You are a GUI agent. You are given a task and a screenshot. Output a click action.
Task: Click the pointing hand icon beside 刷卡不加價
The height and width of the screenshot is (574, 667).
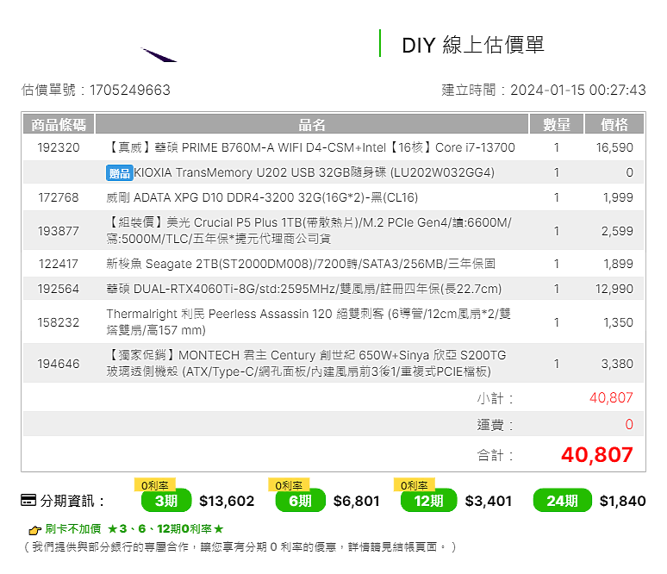point(34,530)
